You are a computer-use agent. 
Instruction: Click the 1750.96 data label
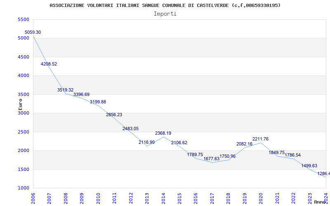point(228,157)
